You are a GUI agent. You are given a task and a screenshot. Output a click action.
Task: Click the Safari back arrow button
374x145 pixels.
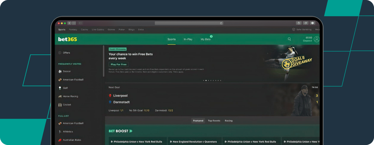click(69, 23)
